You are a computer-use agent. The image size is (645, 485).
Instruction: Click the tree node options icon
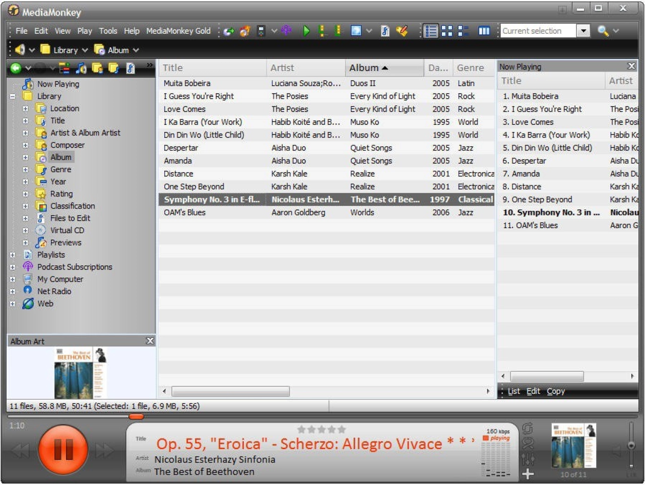(x=64, y=67)
